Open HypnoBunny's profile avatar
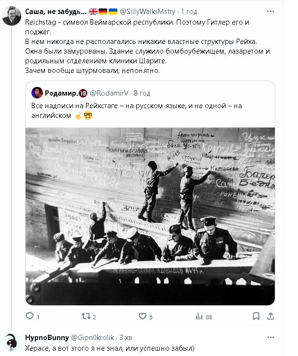 (x=11, y=342)
